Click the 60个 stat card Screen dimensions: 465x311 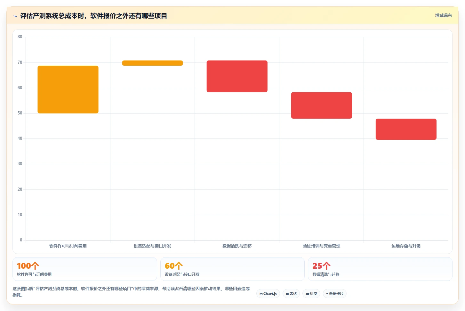tap(232, 269)
